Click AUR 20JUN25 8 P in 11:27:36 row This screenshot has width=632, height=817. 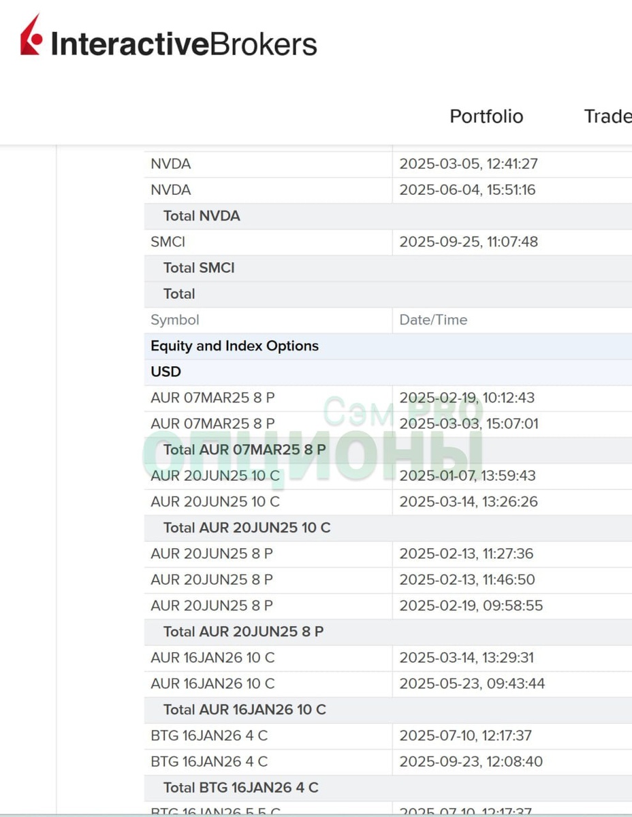212,554
